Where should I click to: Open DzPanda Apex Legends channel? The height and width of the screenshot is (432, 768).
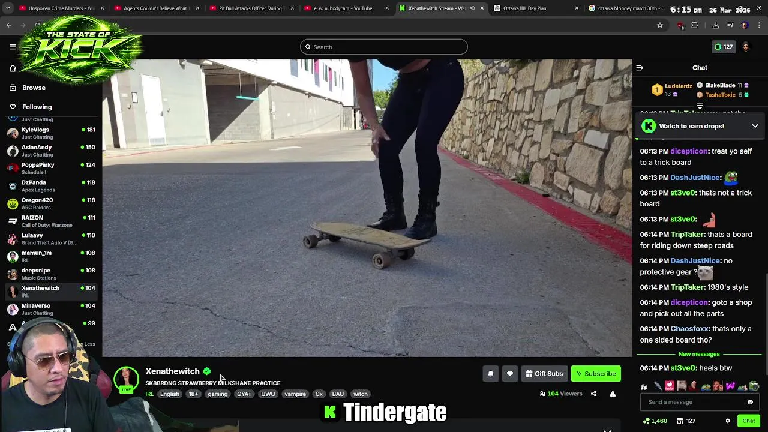pyautogui.click(x=51, y=186)
